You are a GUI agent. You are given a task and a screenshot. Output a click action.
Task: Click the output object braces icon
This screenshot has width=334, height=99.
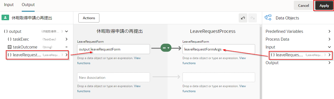coord(6,32)
